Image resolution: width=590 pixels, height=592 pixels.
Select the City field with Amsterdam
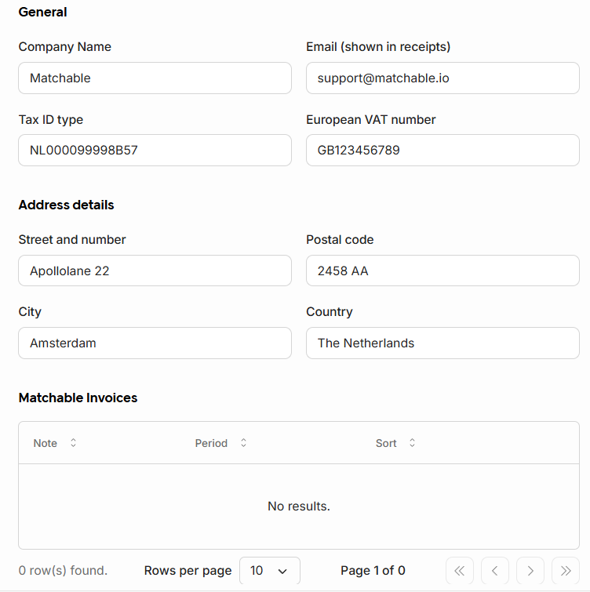pyautogui.click(x=155, y=343)
